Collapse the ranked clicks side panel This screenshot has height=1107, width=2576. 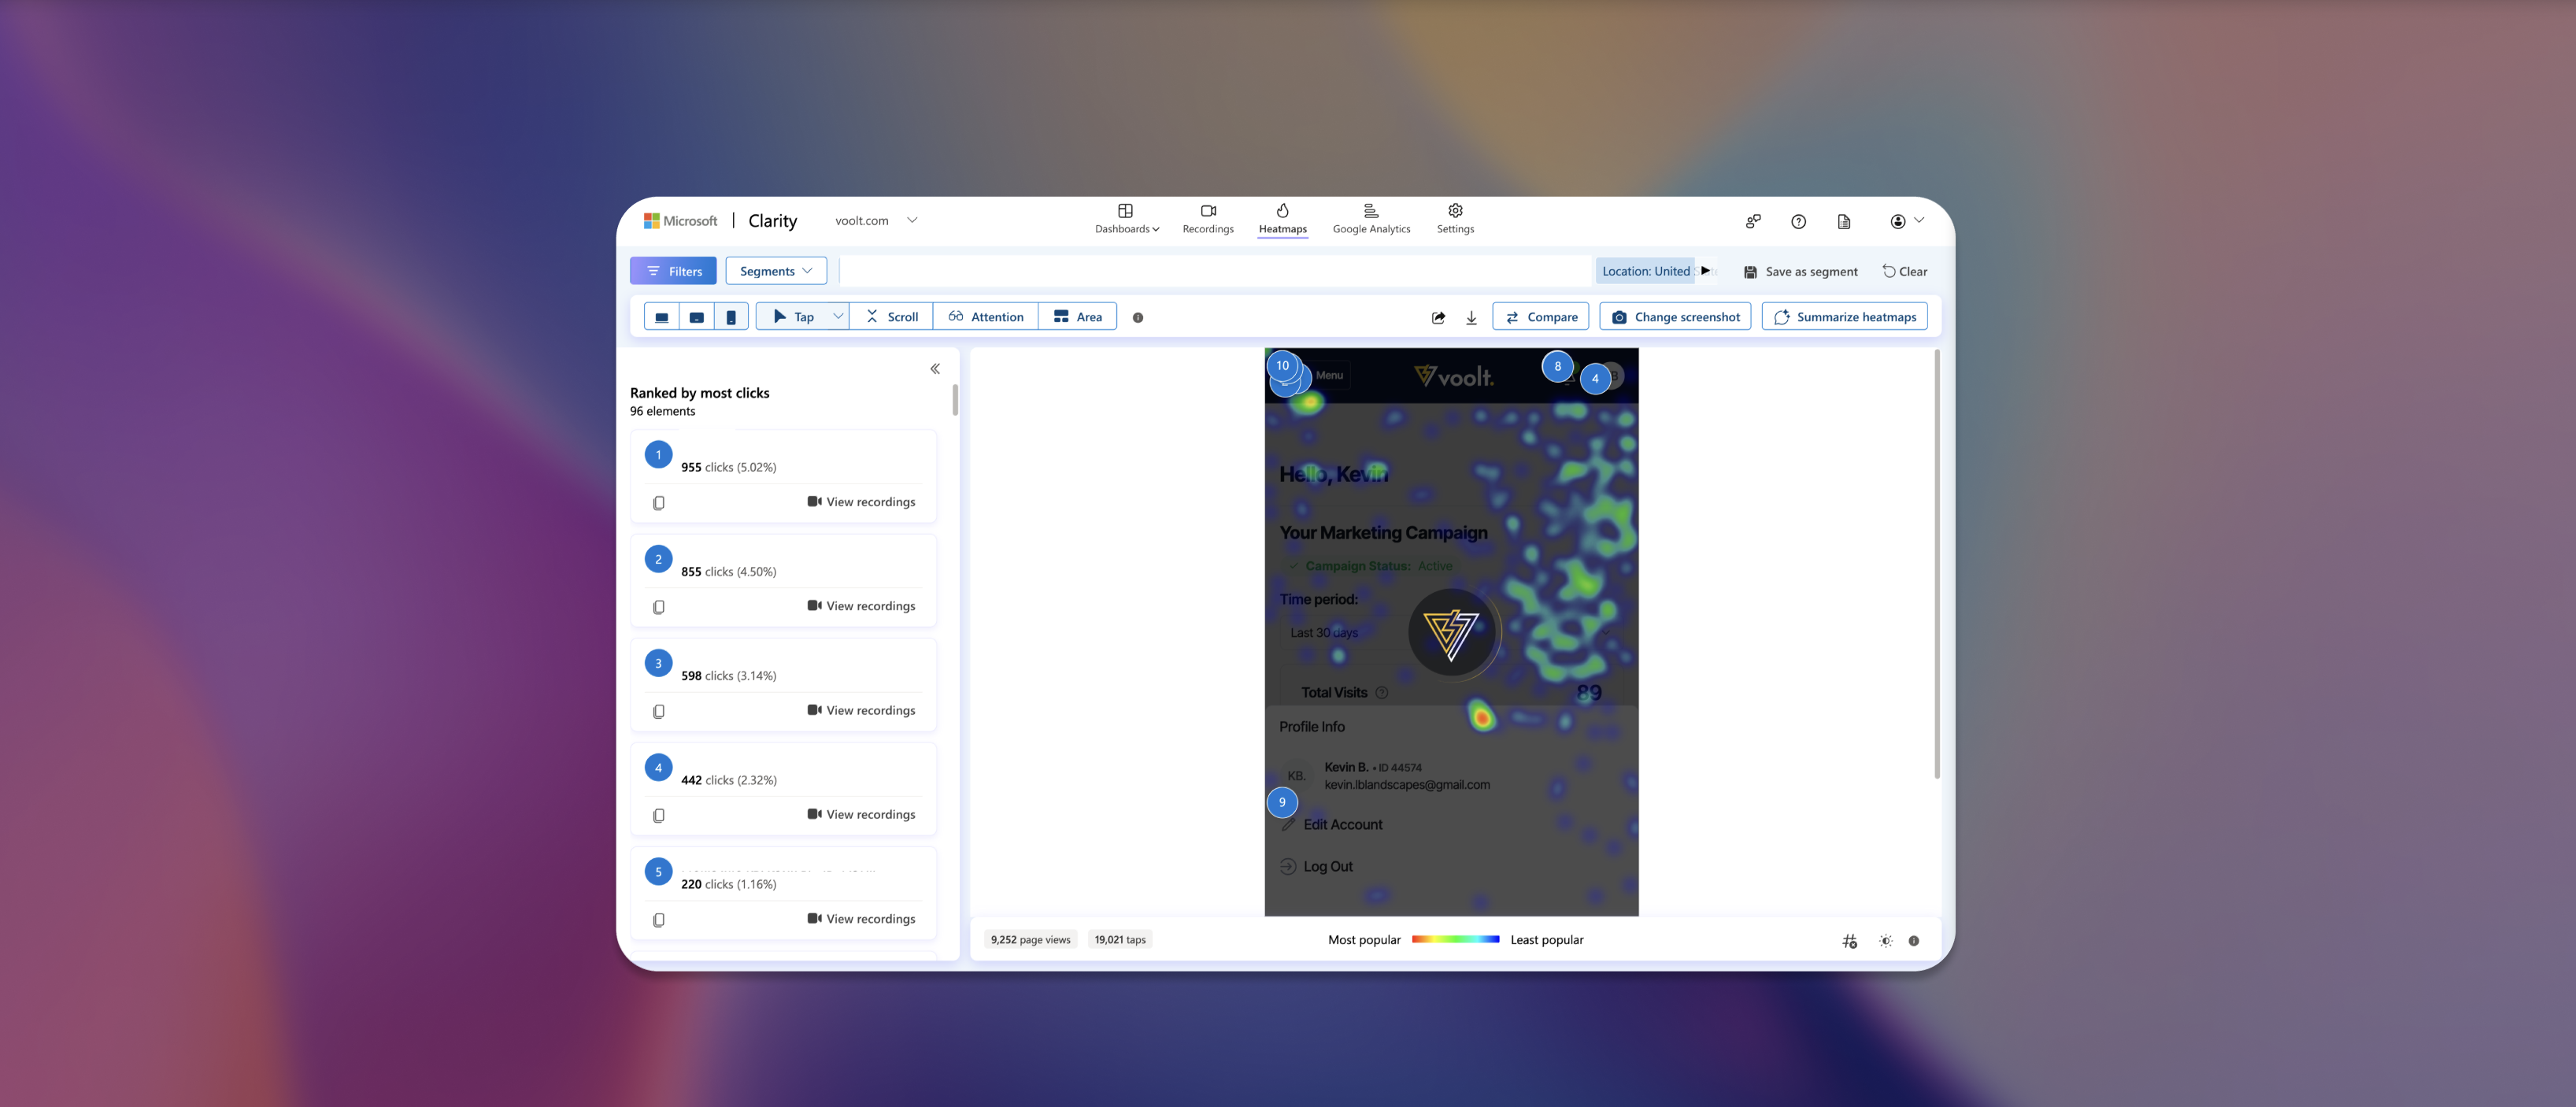click(x=935, y=369)
